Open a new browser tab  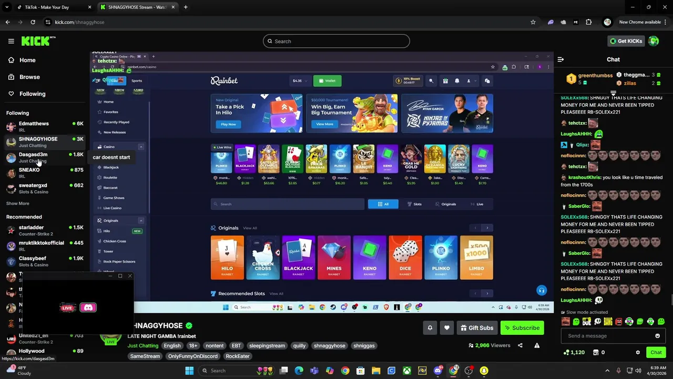186,7
